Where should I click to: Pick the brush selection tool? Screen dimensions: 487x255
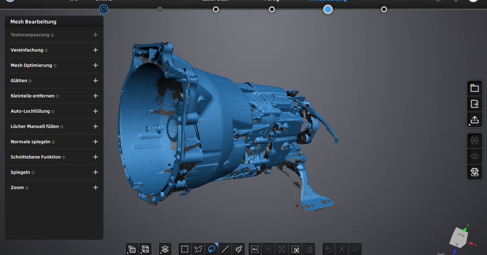239,249
